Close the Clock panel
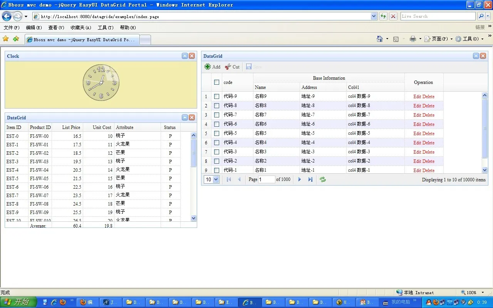The image size is (493, 308). click(x=192, y=56)
